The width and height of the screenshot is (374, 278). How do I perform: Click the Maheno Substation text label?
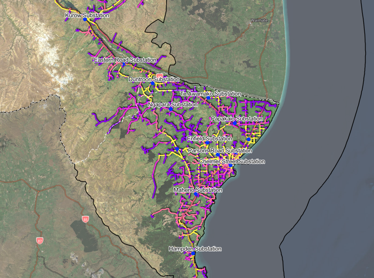[198, 190]
